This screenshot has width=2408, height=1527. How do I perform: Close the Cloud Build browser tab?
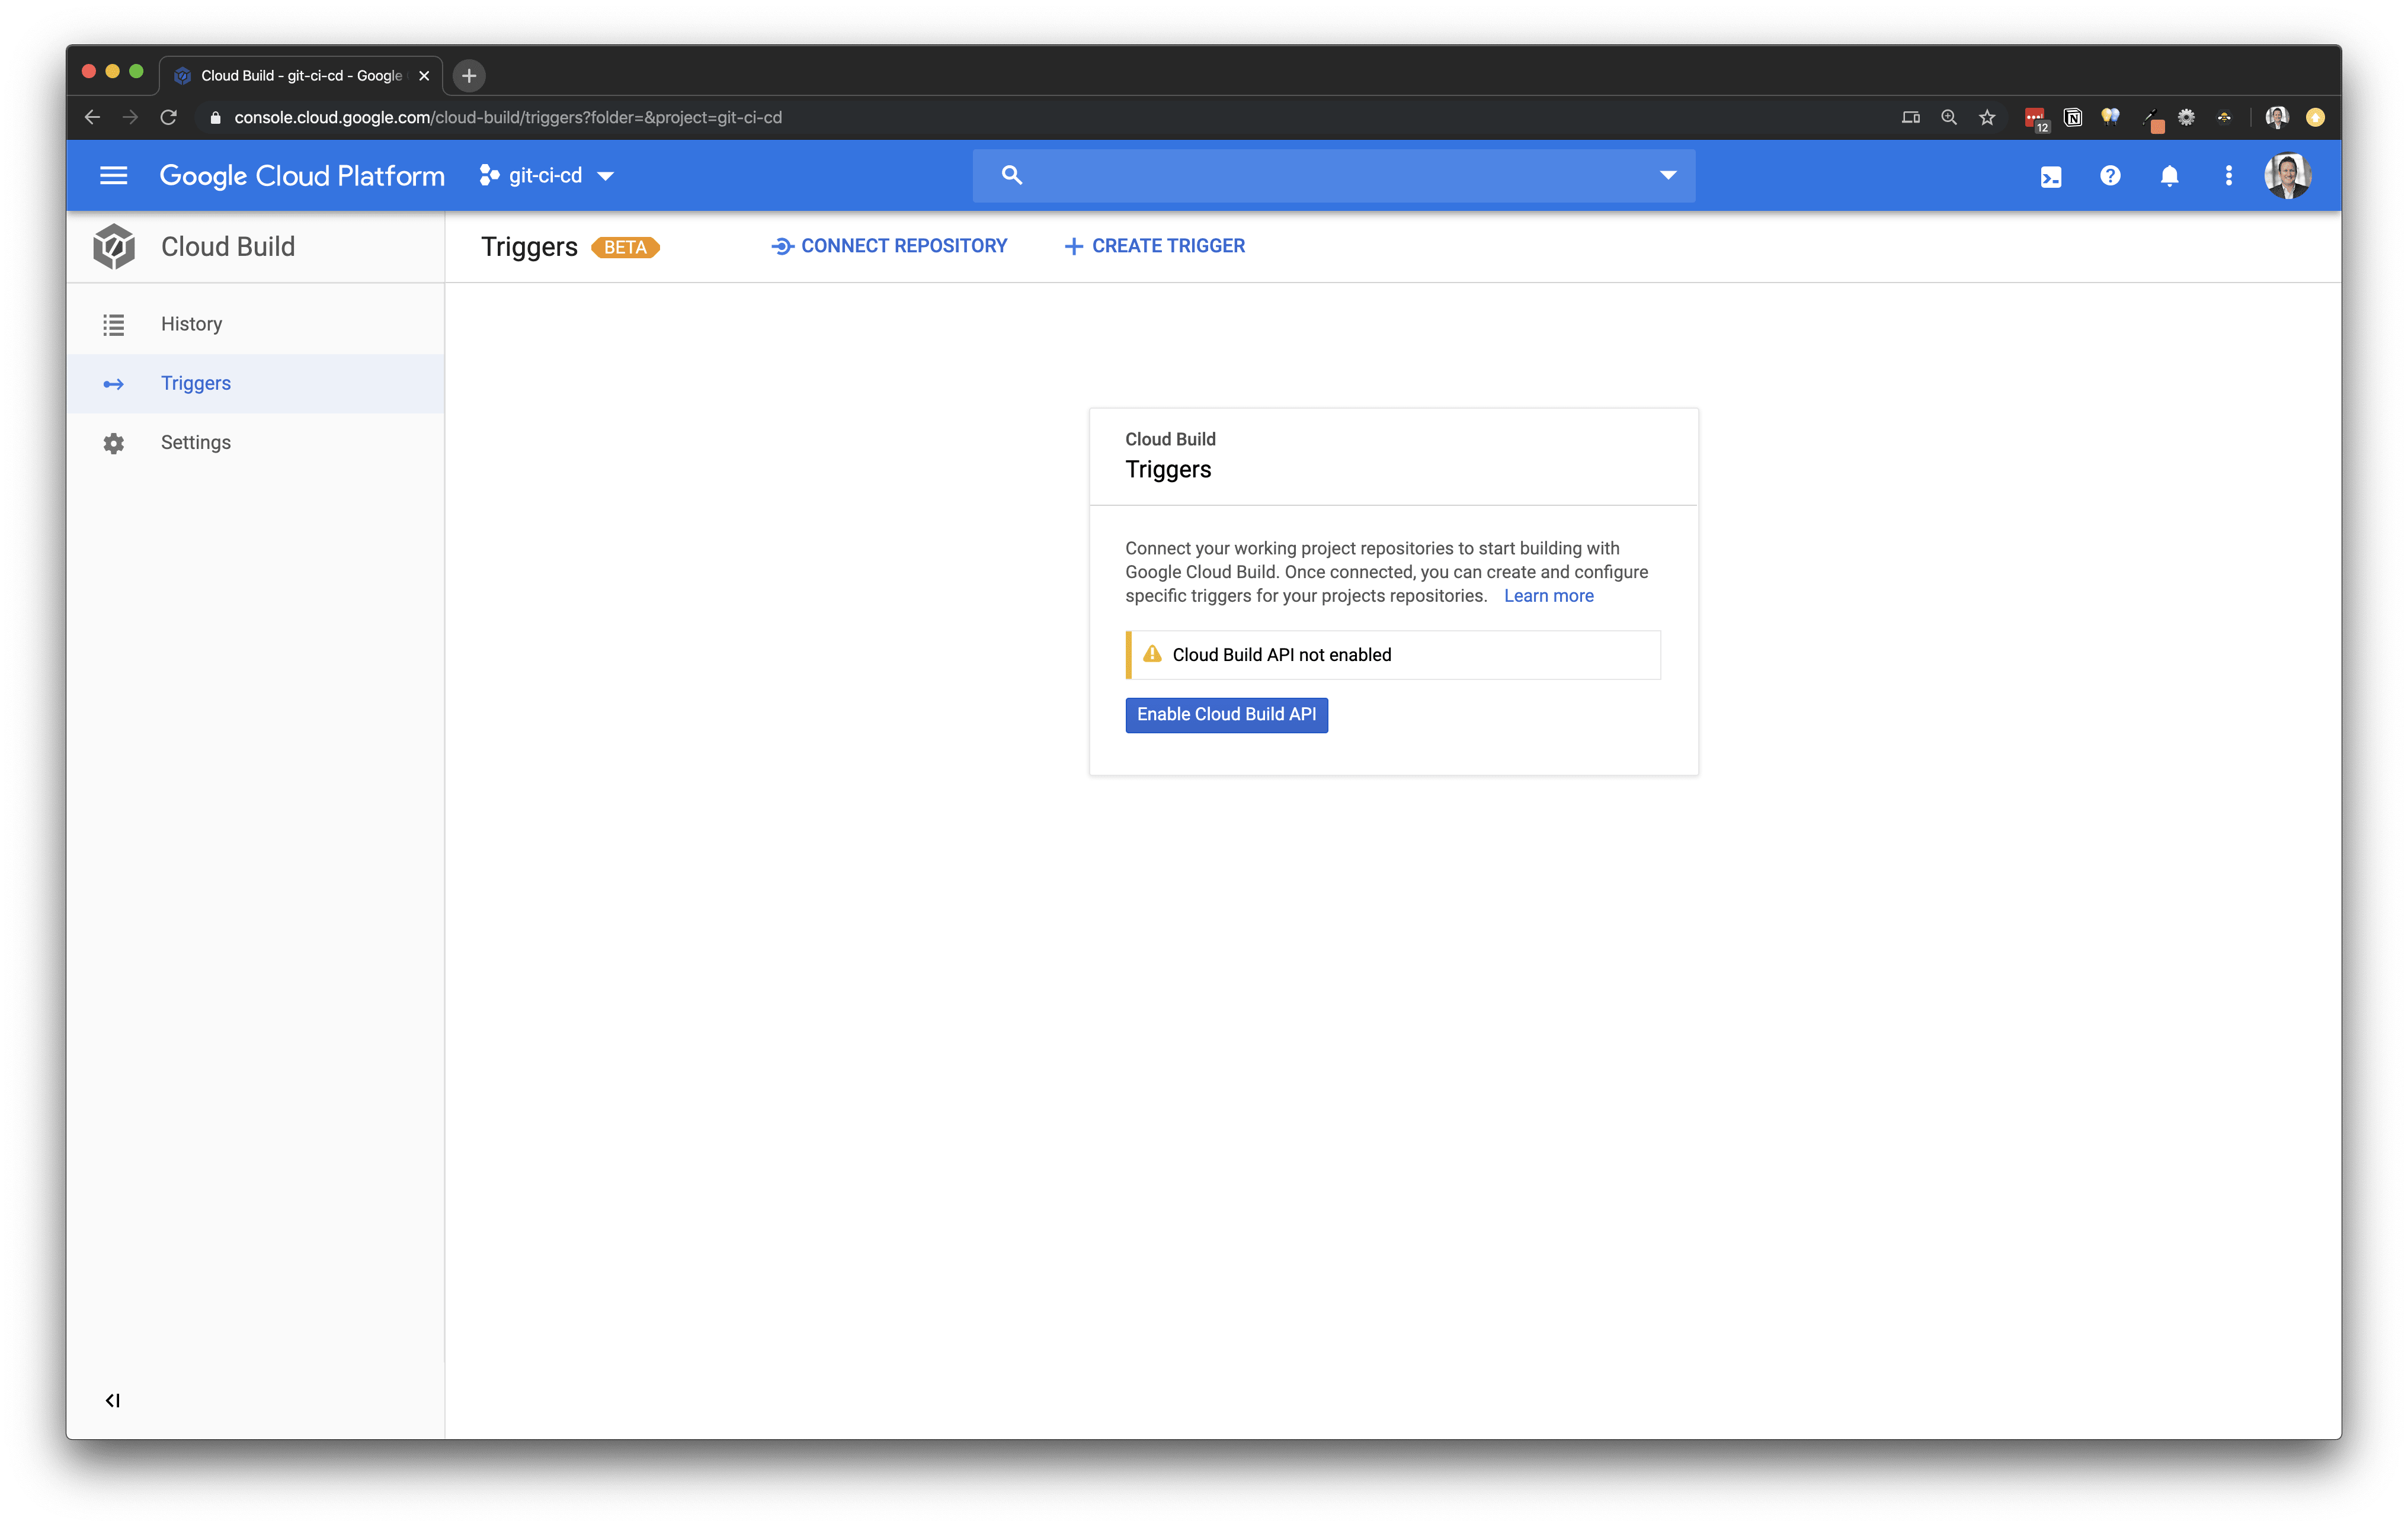pyautogui.click(x=424, y=76)
